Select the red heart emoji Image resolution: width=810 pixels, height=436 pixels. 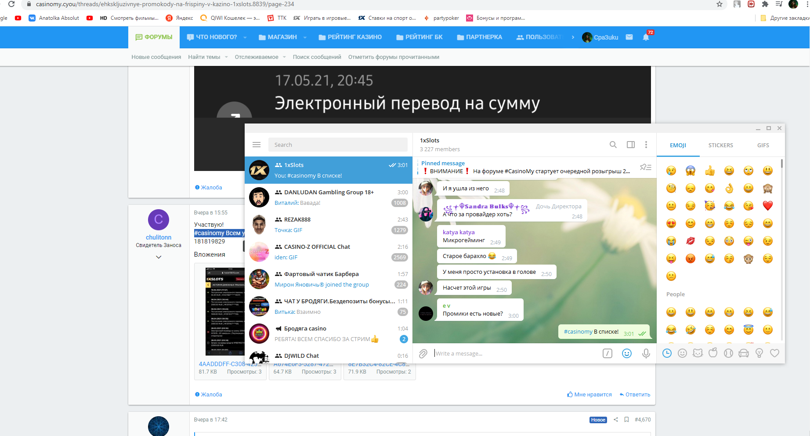click(767, 206)
